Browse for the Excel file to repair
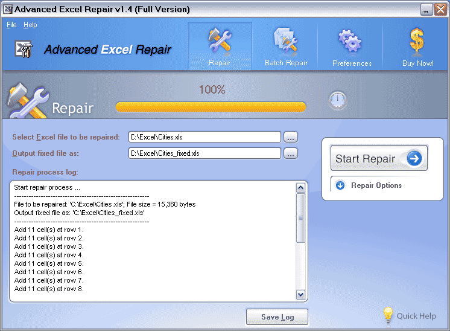Screen dimensions: 450x331 click(x=291, y=137)
